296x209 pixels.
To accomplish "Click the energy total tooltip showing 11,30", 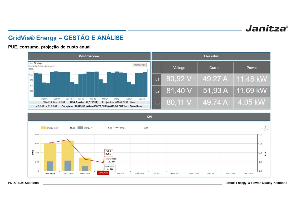I will point(111,160).
